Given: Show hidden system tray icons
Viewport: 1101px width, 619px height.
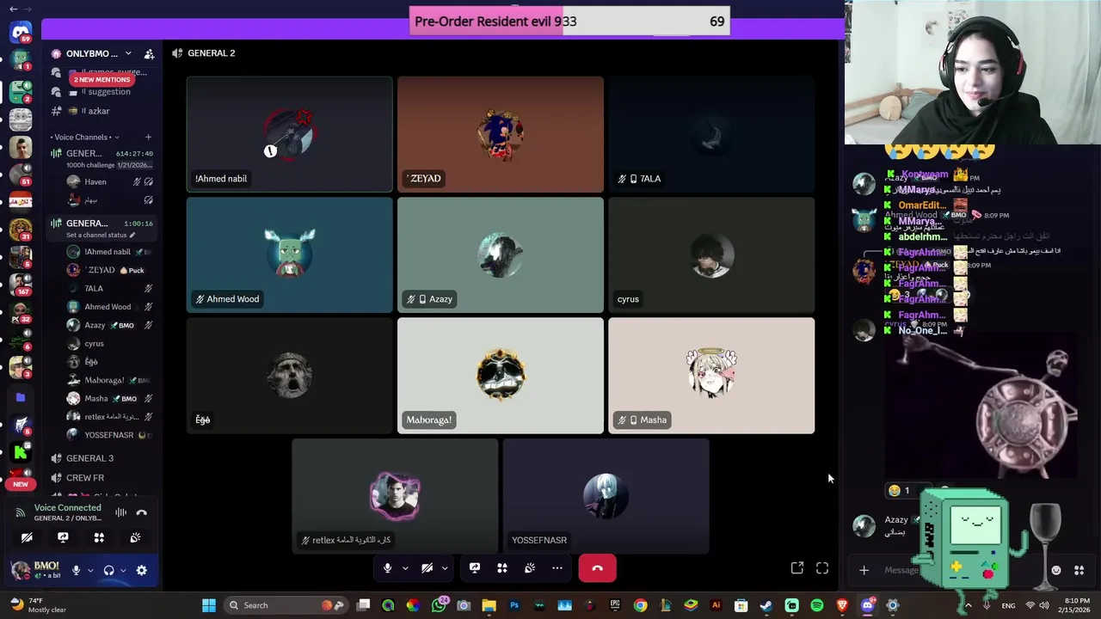Looking at the screenshot, I should click(x=969, y=605).
